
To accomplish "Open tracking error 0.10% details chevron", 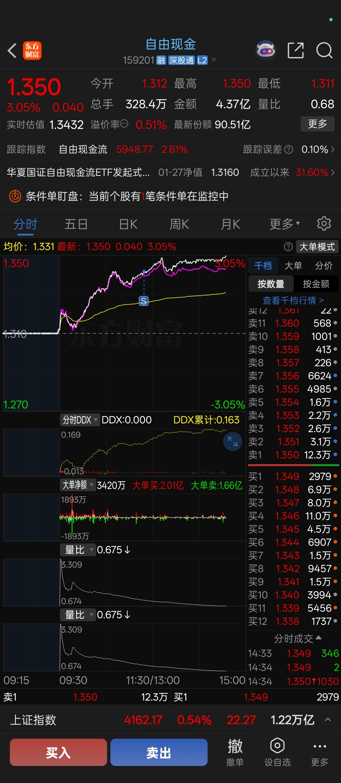I will pyautogui.click(x=333, y=149).
